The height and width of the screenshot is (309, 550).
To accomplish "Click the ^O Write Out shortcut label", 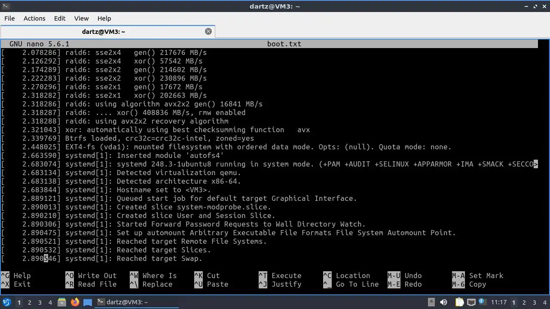I will point(91,276).
